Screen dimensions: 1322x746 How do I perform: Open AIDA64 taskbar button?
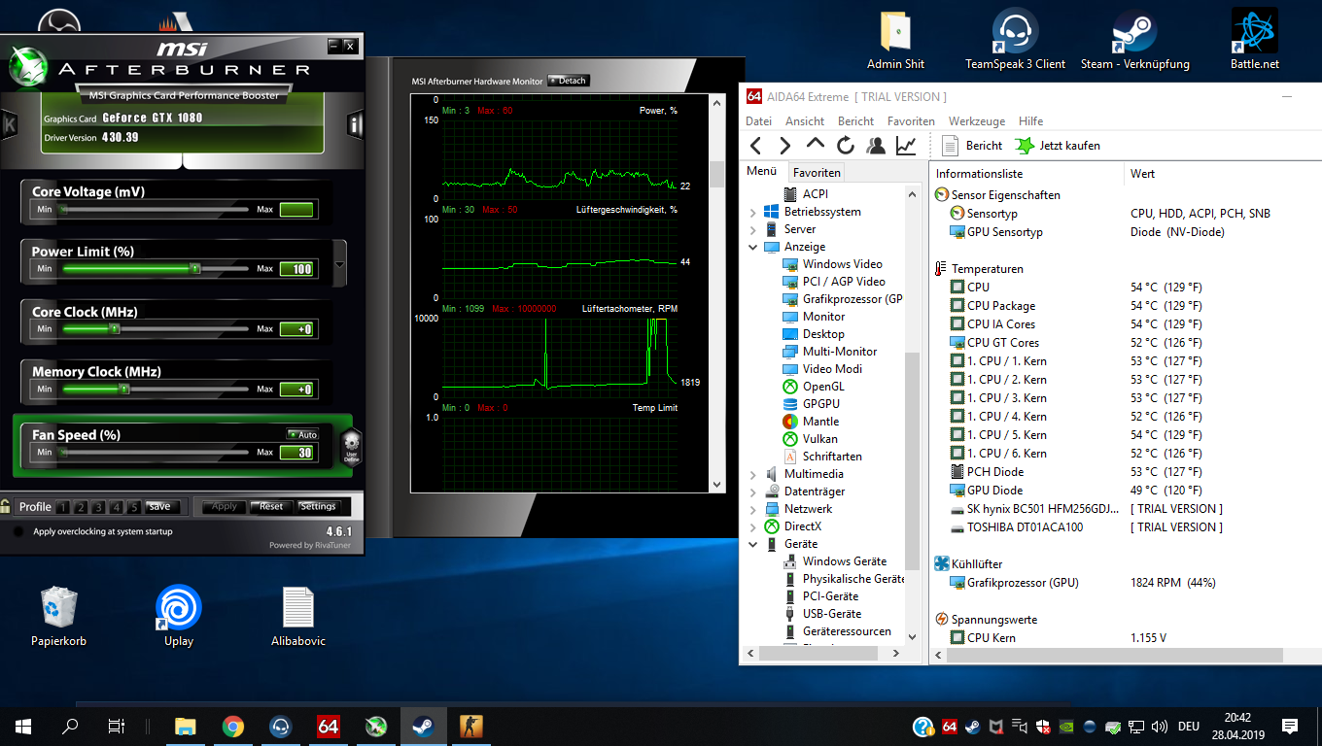[x=329, y=726]
